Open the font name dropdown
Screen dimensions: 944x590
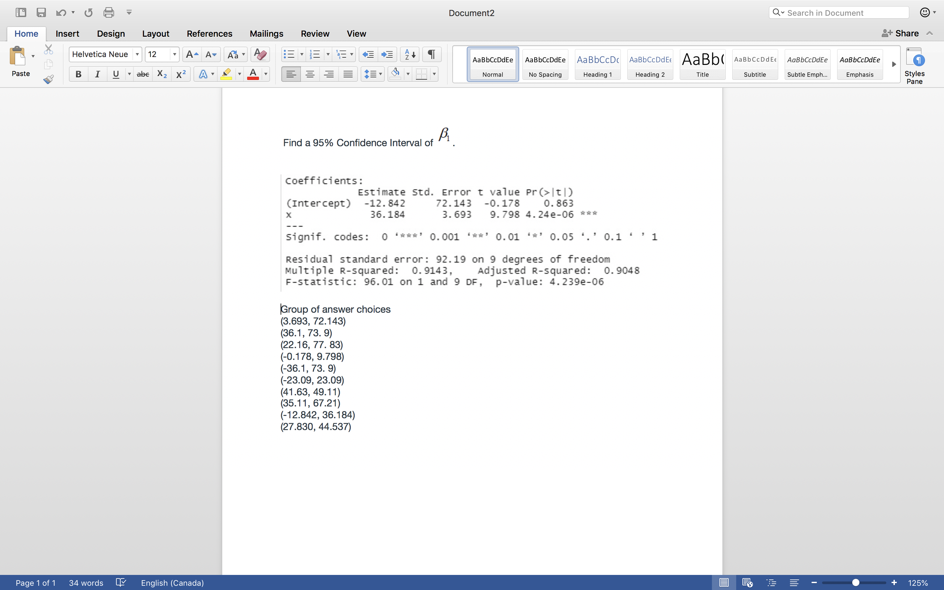point(137,54)
